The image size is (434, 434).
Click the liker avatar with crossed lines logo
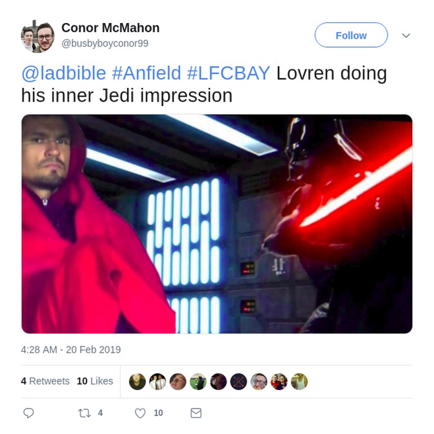[x=239, y=381]
